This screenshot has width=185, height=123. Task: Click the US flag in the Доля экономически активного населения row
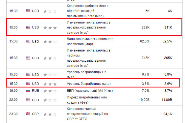point(28,41)
